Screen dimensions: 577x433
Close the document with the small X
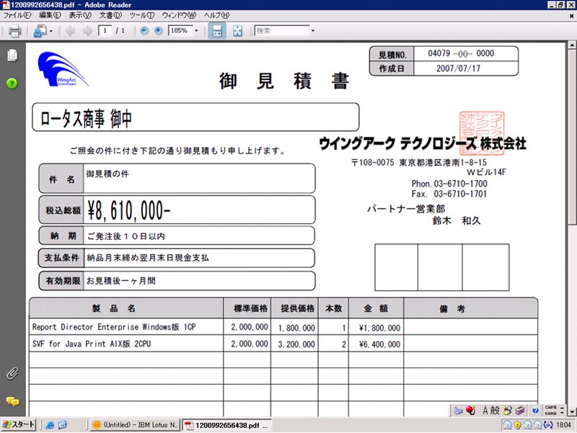571,16
